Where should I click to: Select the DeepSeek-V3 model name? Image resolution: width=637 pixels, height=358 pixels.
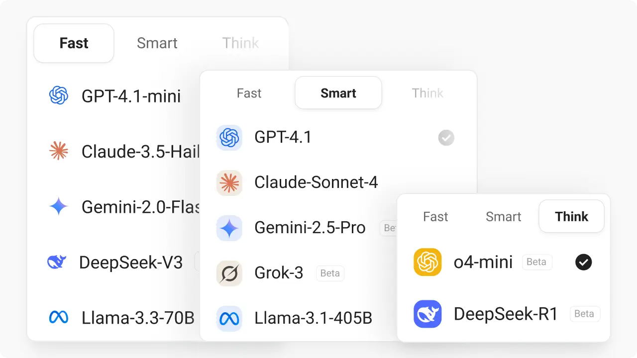(131, 262)
